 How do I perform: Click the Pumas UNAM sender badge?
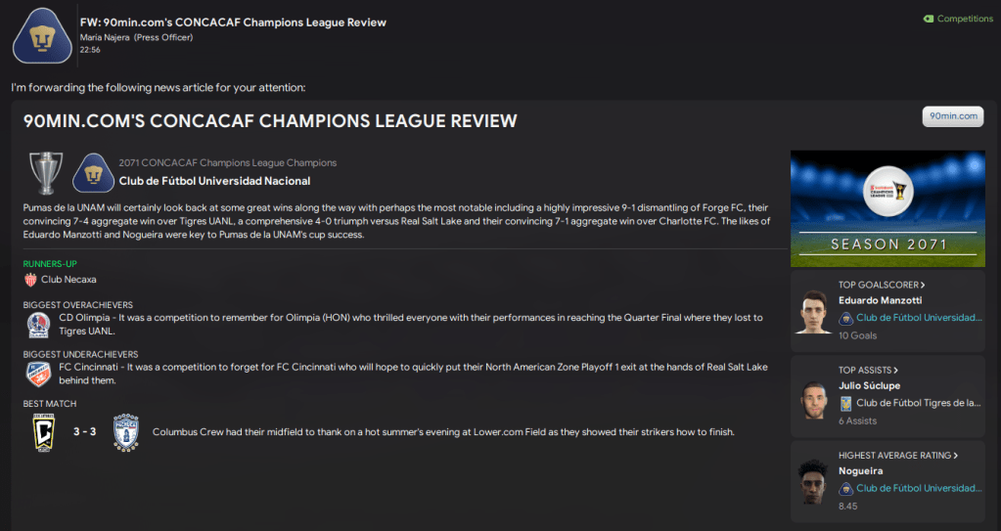pos(40,35)
